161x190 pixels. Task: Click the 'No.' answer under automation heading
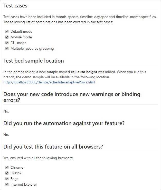point(6,135)
